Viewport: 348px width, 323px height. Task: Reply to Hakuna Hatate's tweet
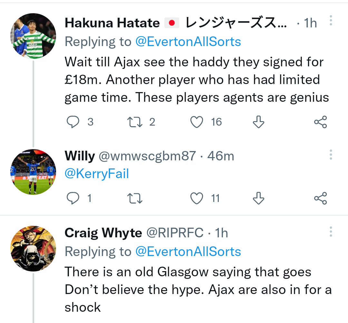(73, 122)
